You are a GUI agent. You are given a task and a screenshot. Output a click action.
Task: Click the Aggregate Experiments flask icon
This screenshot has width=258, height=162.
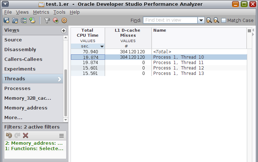32,21
